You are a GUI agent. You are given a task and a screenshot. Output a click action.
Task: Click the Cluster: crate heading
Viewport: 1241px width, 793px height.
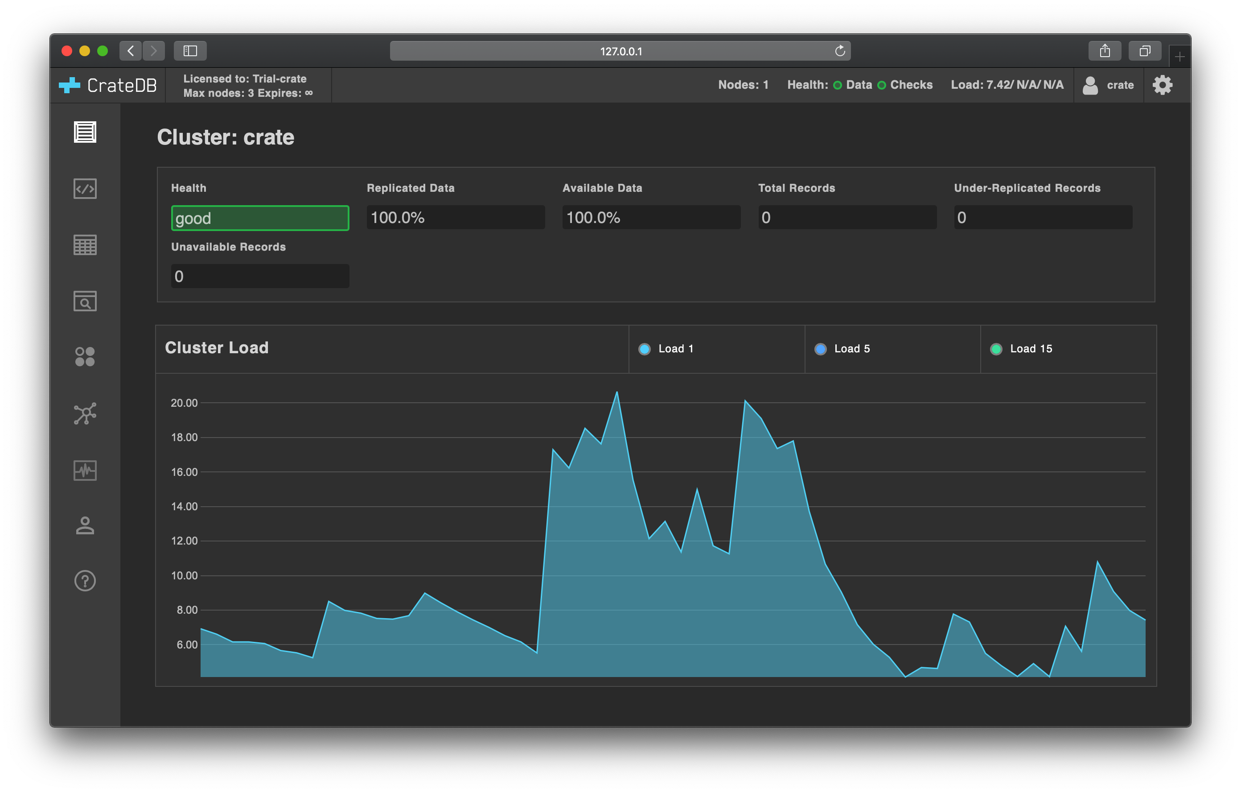click(226, 137)
